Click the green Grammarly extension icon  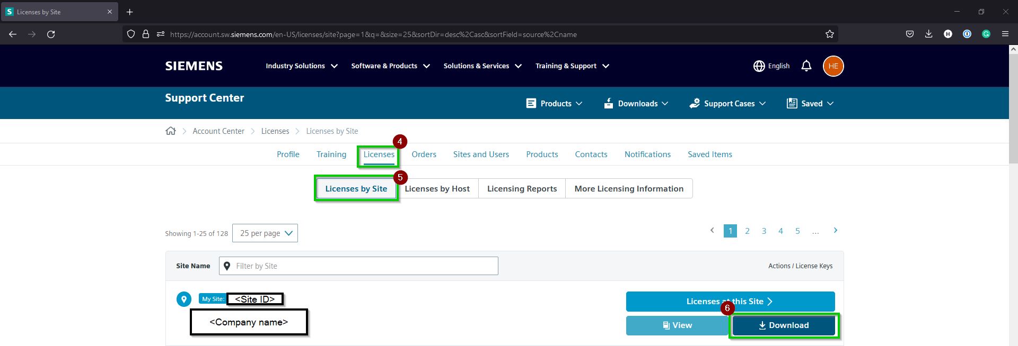tap(986, 34)
